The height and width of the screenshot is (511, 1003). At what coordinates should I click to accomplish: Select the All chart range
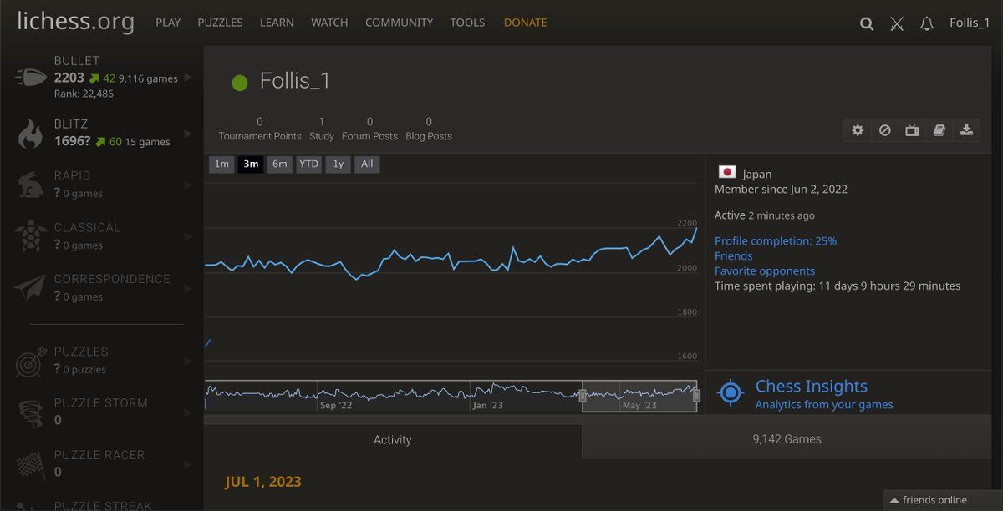(367, 164)
